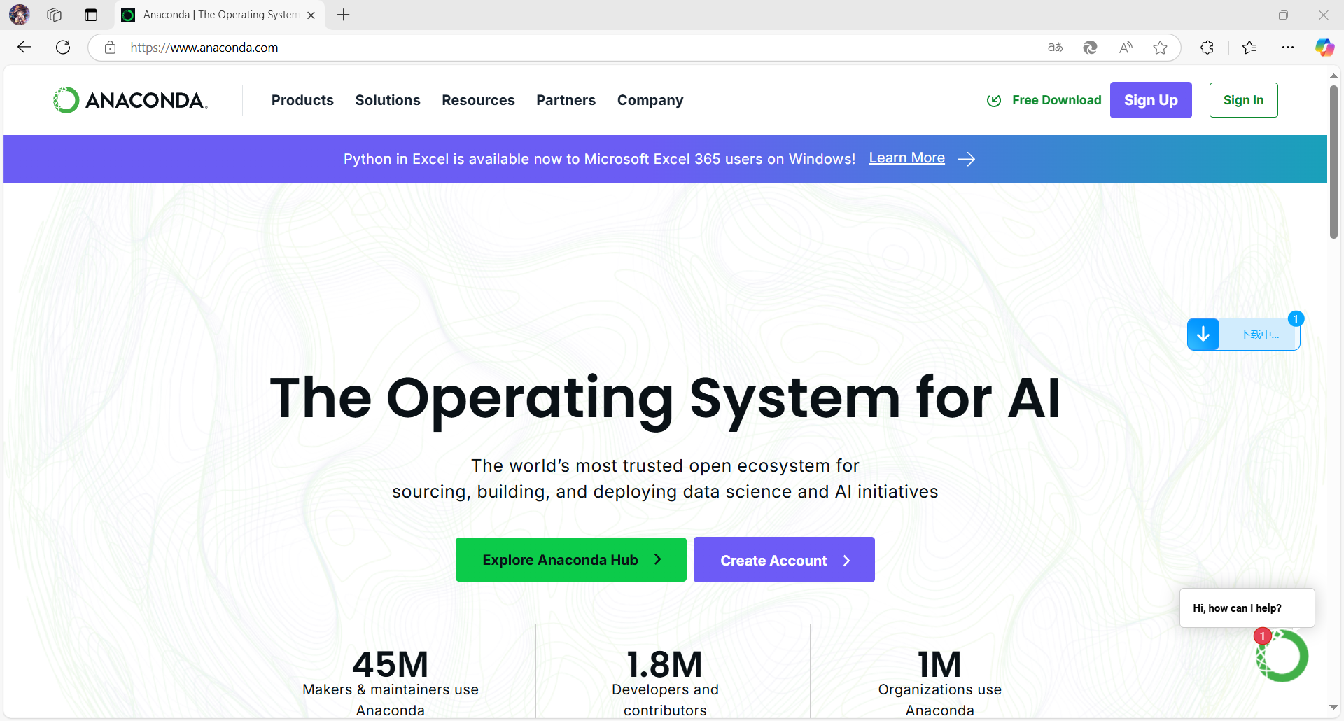Launch the Copilot sidebar icon

click(x=1324, y=48)
